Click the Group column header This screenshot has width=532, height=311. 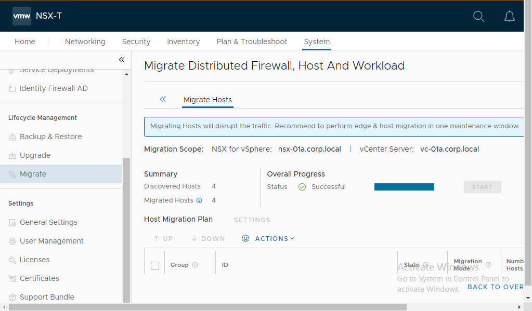pos(179,265)
